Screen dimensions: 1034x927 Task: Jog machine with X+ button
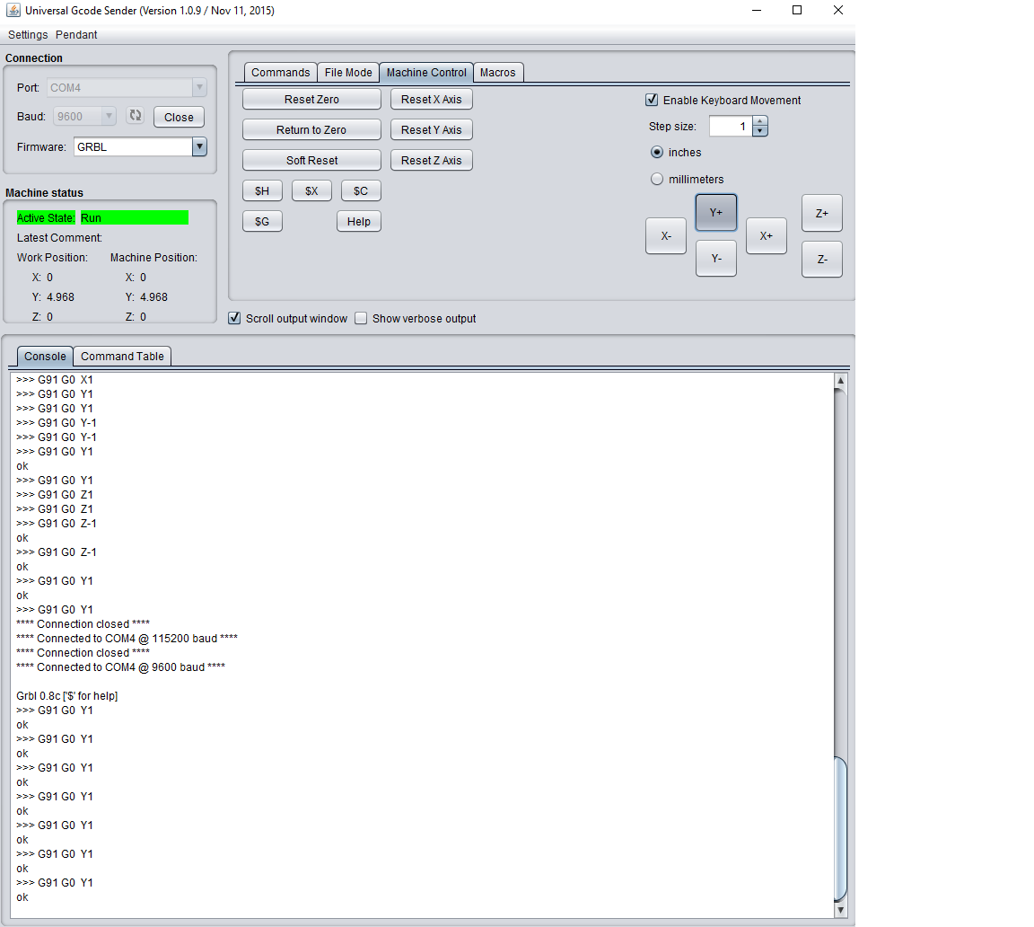[766, 236]
